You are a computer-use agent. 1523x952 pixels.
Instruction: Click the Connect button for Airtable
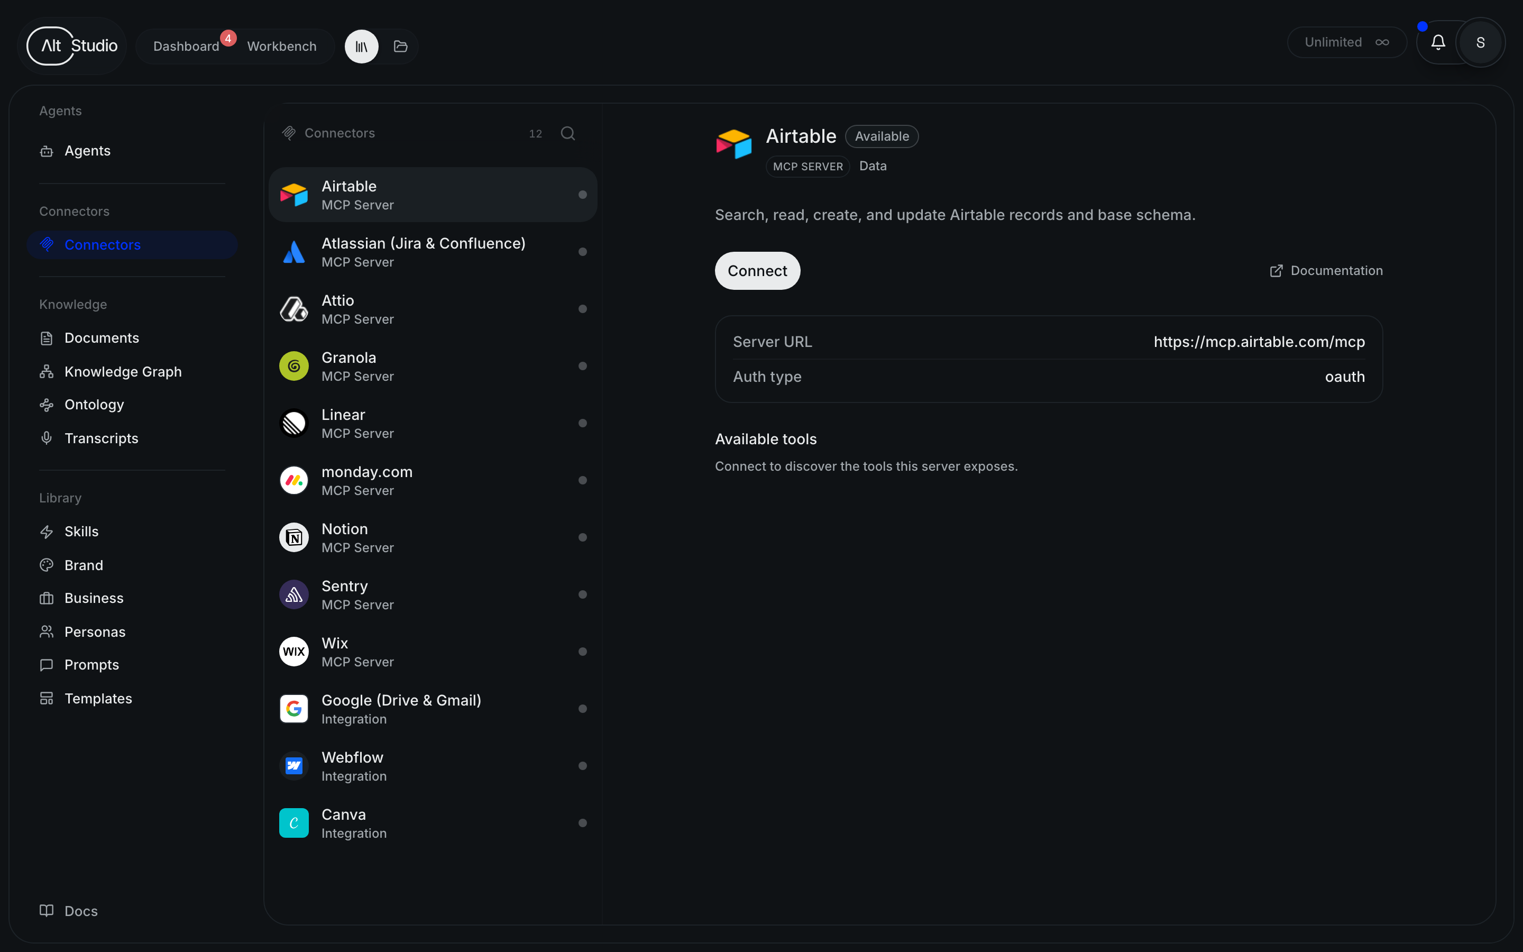(757, 271)
